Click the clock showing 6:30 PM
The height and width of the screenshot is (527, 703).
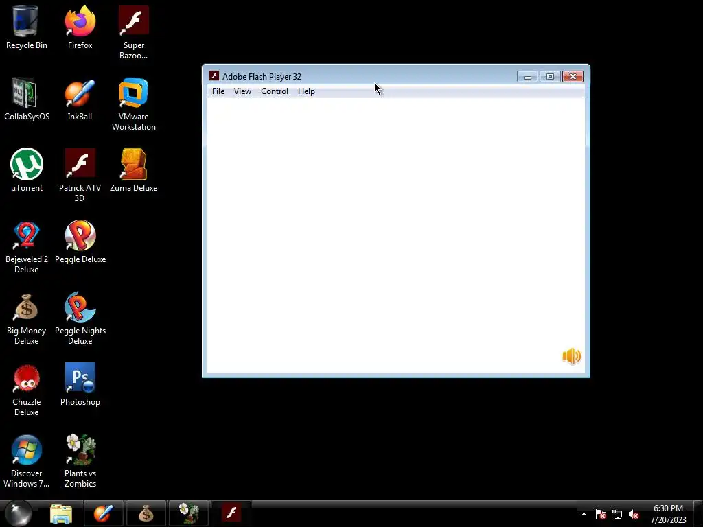pos(668,514)
